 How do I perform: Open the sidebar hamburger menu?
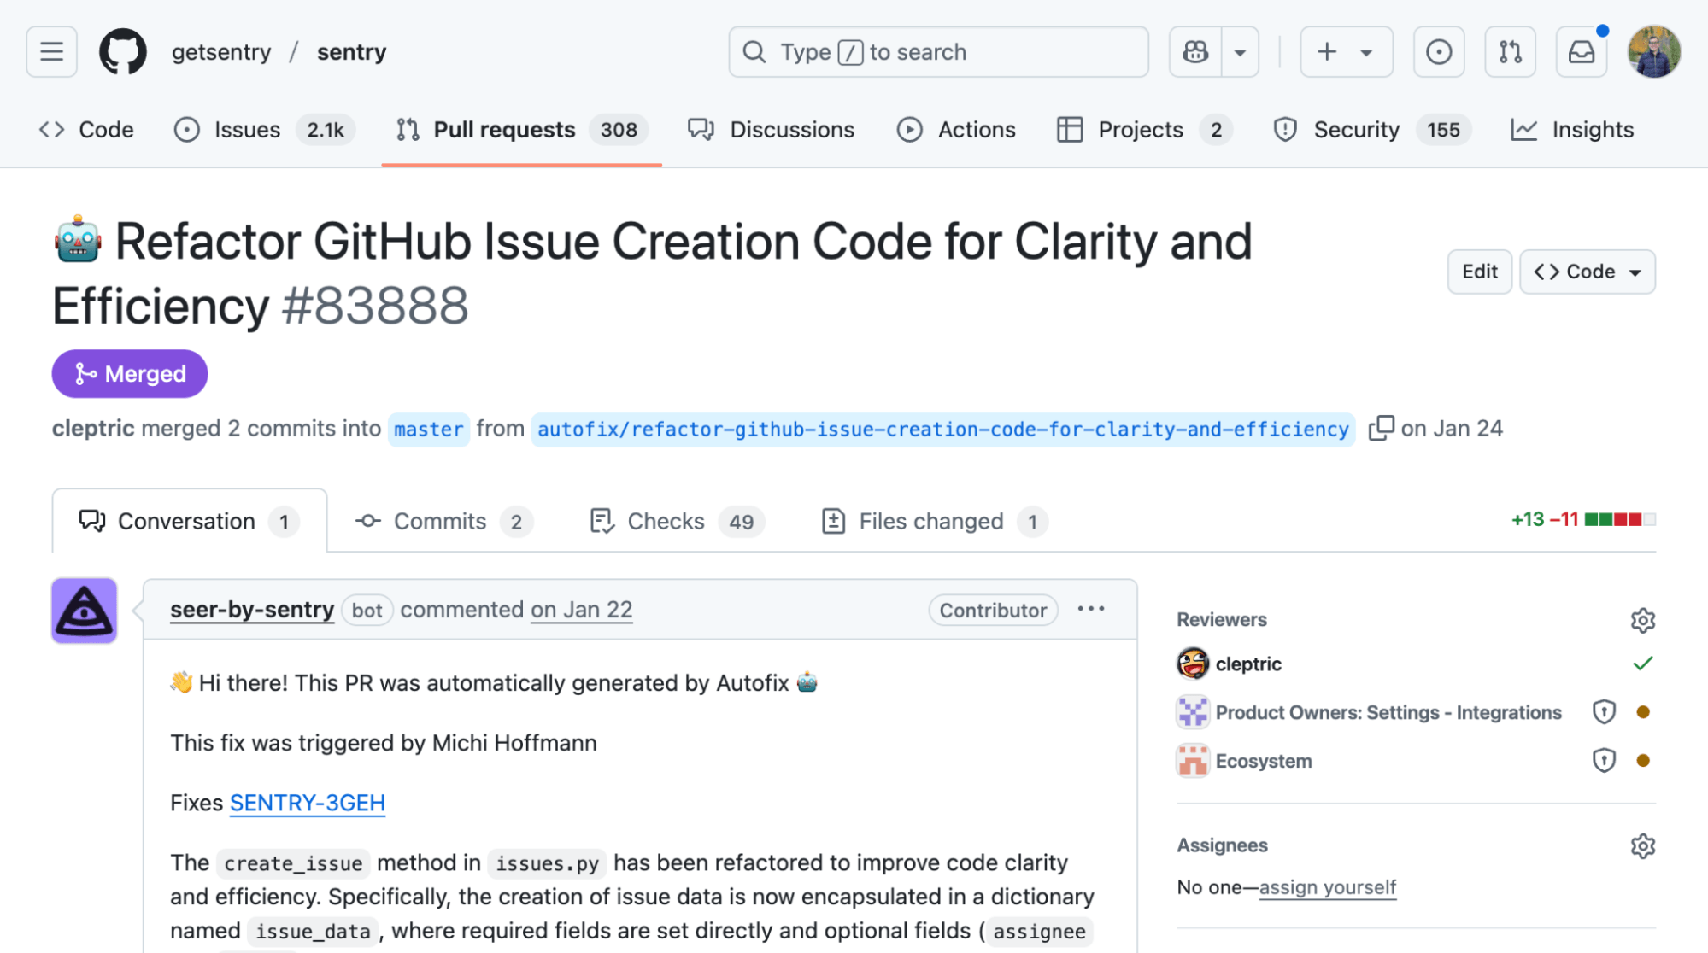(50, 51)
